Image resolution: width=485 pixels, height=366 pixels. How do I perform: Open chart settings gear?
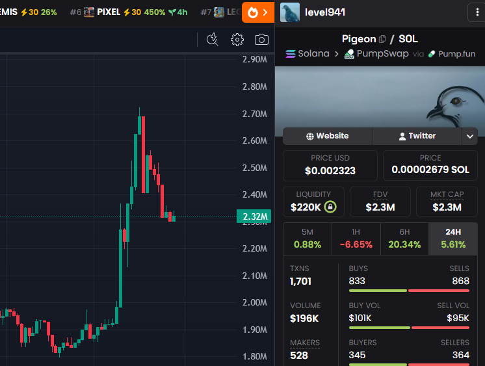coord(237,40)
